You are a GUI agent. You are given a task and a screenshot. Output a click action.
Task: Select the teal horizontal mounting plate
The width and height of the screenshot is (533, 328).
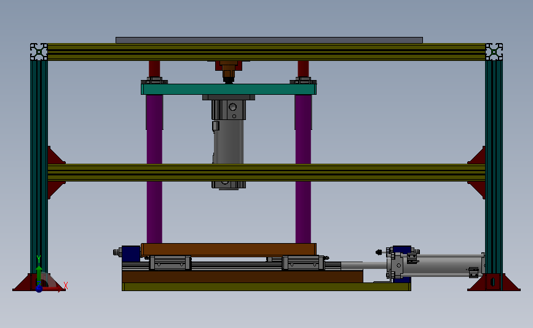pyautogui.click(x=229, y=89)
